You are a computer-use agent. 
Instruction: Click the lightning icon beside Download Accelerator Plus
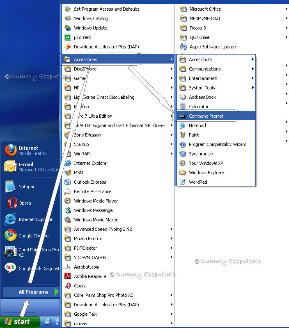[68, 47]
